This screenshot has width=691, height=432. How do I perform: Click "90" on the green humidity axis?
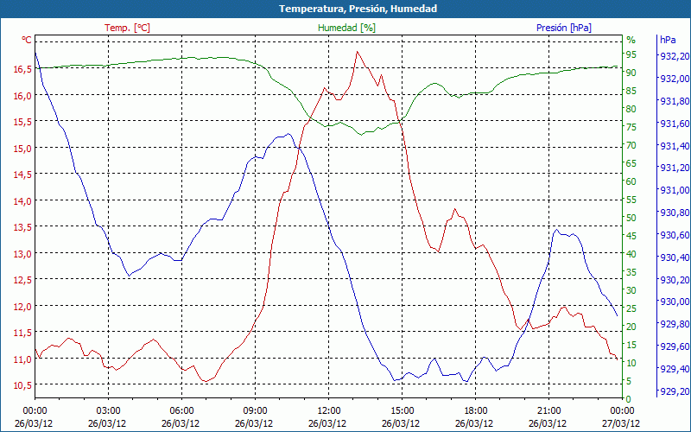pyautogui.click(x=631, y=73)
